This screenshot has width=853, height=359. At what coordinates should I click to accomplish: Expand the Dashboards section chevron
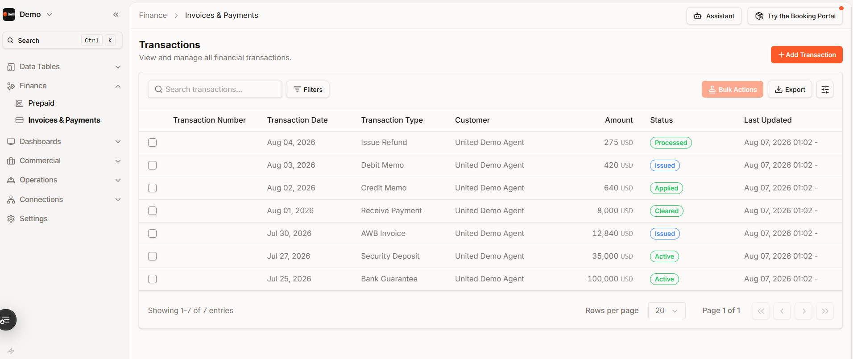[118, 142]
